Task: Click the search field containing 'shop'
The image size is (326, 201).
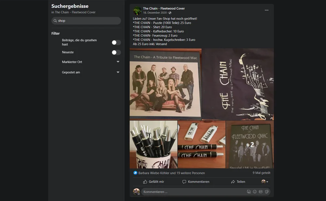Action: [86, 21]
